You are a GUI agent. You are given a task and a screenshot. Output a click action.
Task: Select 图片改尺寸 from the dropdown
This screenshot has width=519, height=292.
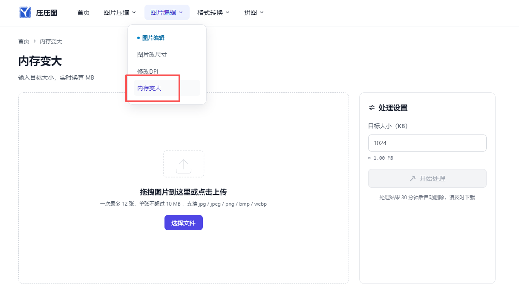(x=167, y=54)
